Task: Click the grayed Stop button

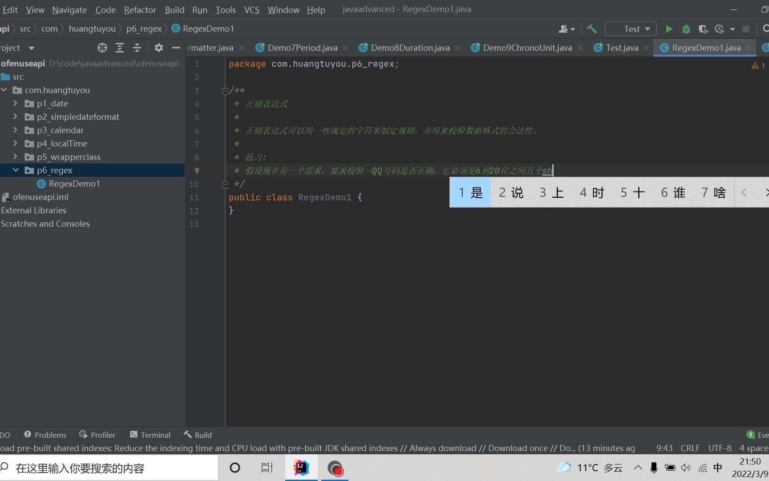Action: coord(746,29)
